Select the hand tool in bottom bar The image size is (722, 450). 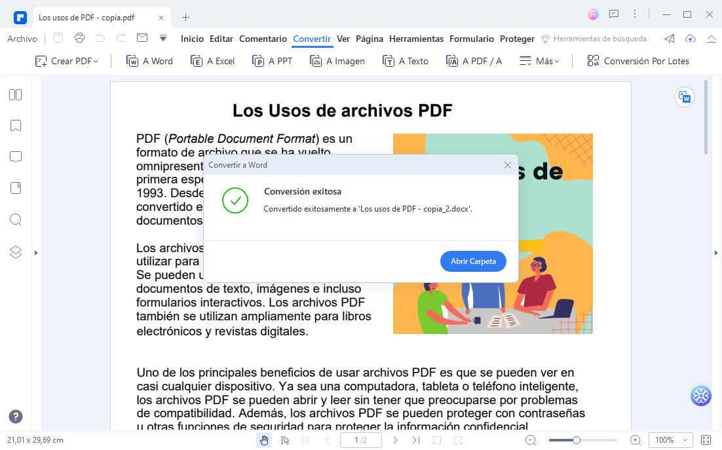point(264,440)
